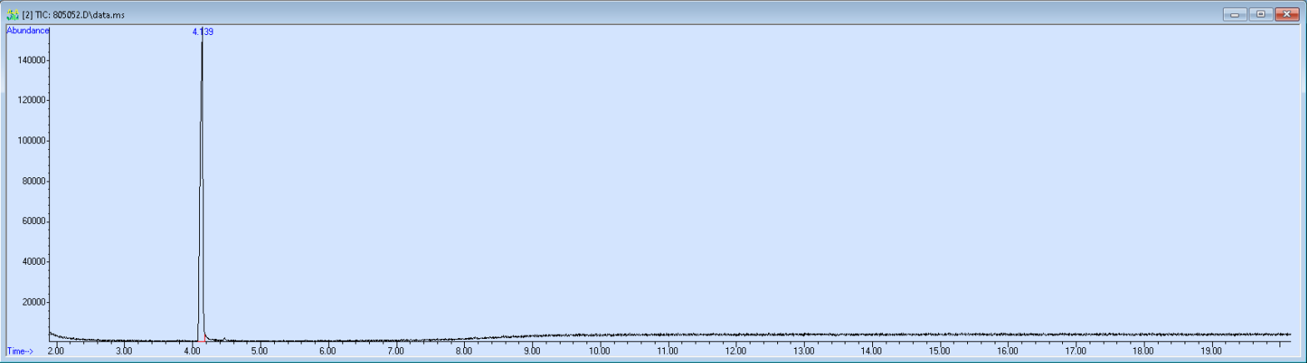The width and height of the screenshot is (1307, 363).
Task: Click the 10.00 time axis value
Action: pyautogui.click(x=599, y=351)
